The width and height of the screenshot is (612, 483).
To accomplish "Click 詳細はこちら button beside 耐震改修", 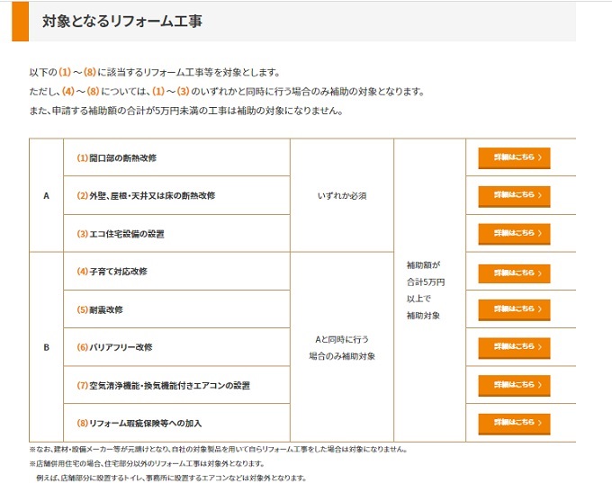I will coord(514,310).
